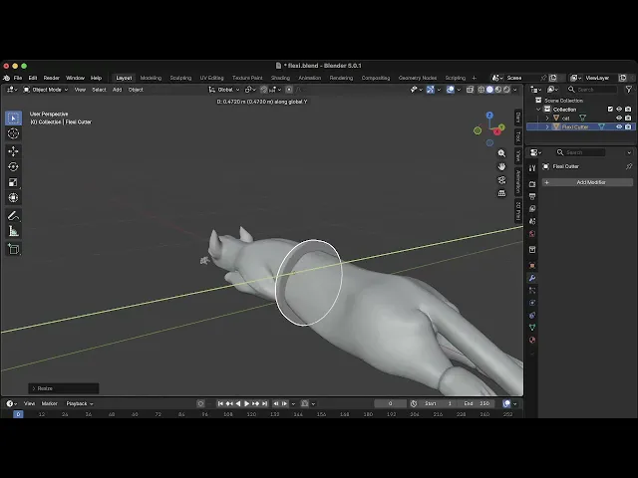Open the Edit menu
The height and width of the screenshot is (478, 638).
coord(33,78)
